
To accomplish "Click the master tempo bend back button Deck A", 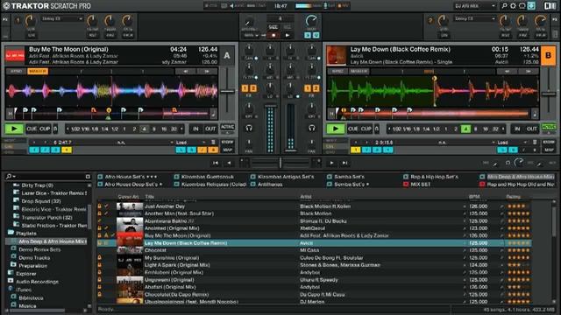I will click(186, 72).
